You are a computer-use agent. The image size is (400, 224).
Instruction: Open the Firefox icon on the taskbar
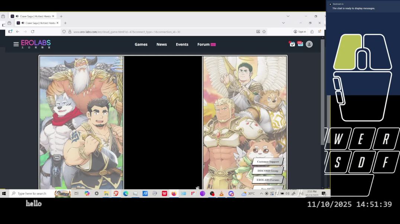(174, 193)
